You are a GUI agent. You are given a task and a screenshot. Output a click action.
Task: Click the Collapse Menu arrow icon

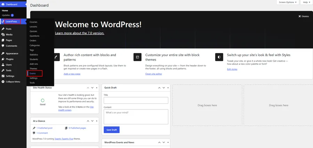pyautogui.click(x=3, y=81)
